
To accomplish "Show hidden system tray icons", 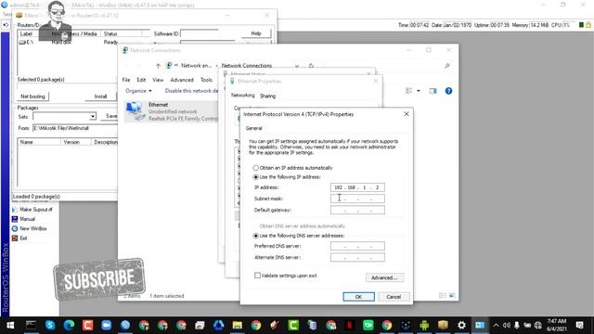I will pos(496,326).
